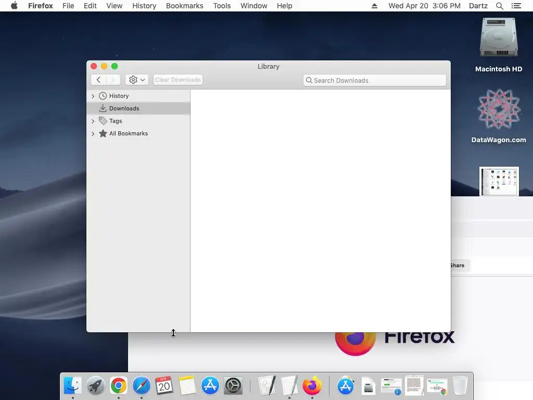Restore minimized Chrome window from Dock

(x=437, y=386)
